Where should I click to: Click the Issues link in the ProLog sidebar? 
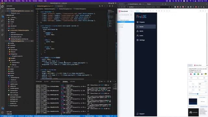click(x=146, y=27)
